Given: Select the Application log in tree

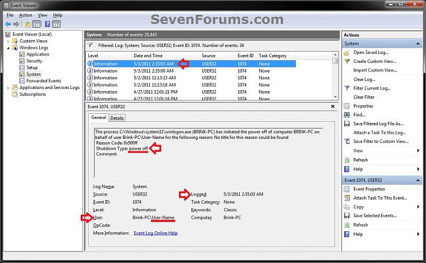Looking at the screenshot, I should coord(37,54).
